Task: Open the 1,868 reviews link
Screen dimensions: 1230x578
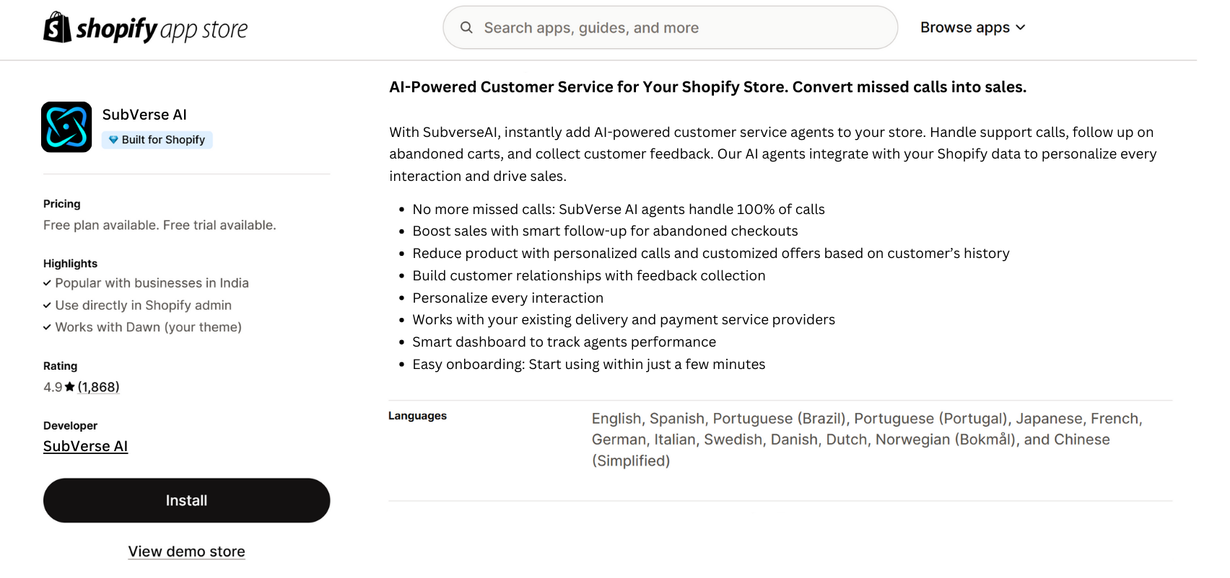Action: click(99, 387)
